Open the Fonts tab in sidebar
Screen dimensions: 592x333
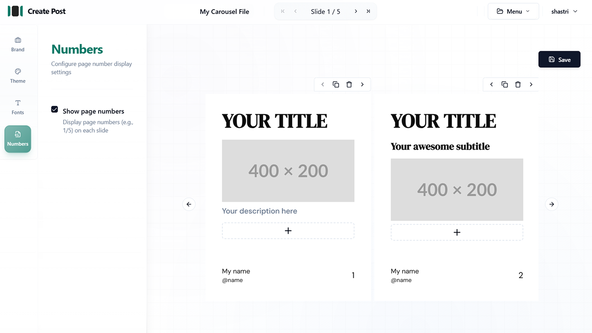click(18, 107)
